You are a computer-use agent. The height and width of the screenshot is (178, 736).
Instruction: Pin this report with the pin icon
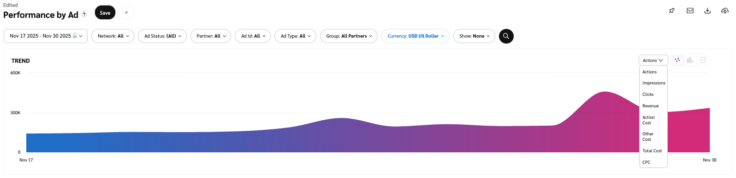[672, 11]
